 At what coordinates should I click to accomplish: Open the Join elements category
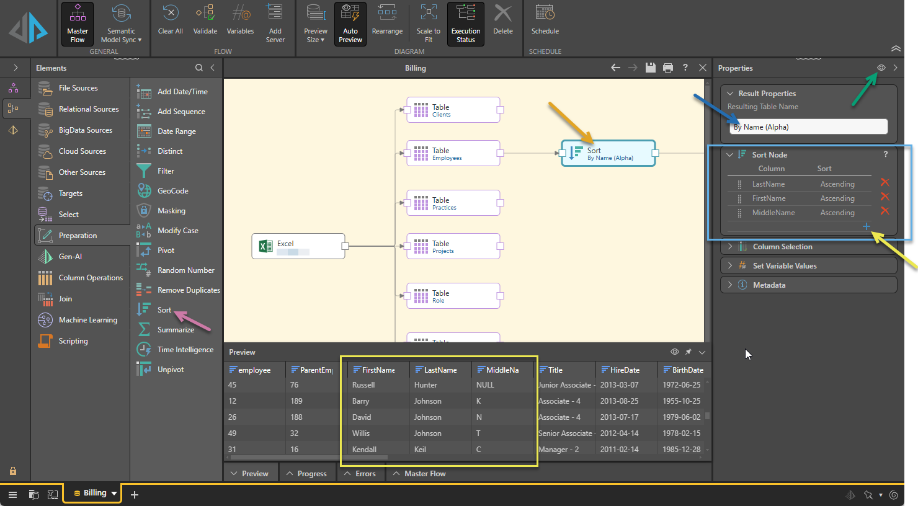coord(65,299)
